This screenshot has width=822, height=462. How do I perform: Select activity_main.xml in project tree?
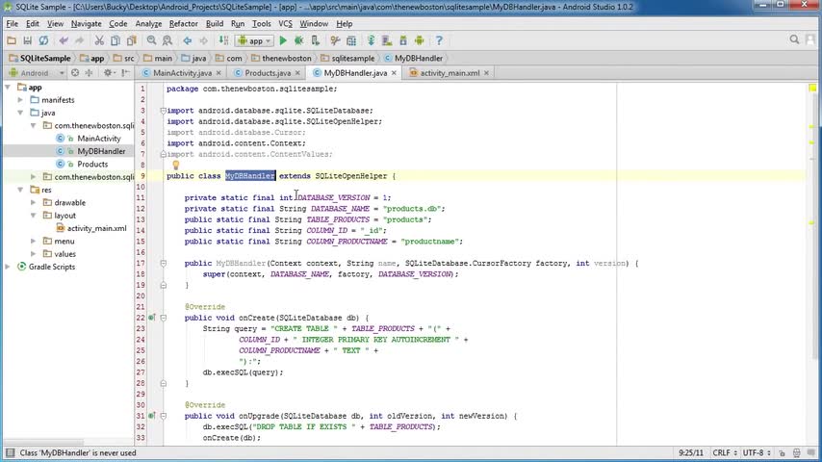click(96, 228)
